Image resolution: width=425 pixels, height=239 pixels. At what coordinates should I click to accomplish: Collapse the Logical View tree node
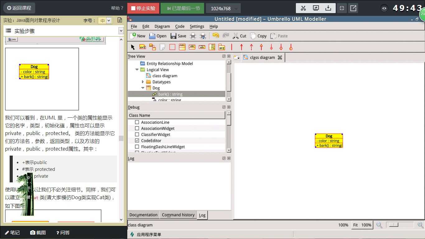pos(137,70)
